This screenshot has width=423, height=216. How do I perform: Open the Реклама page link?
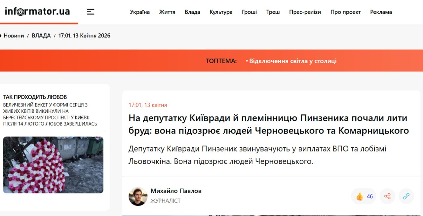[x=381, y=12]
